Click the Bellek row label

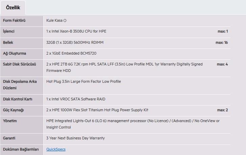point(8,43)
